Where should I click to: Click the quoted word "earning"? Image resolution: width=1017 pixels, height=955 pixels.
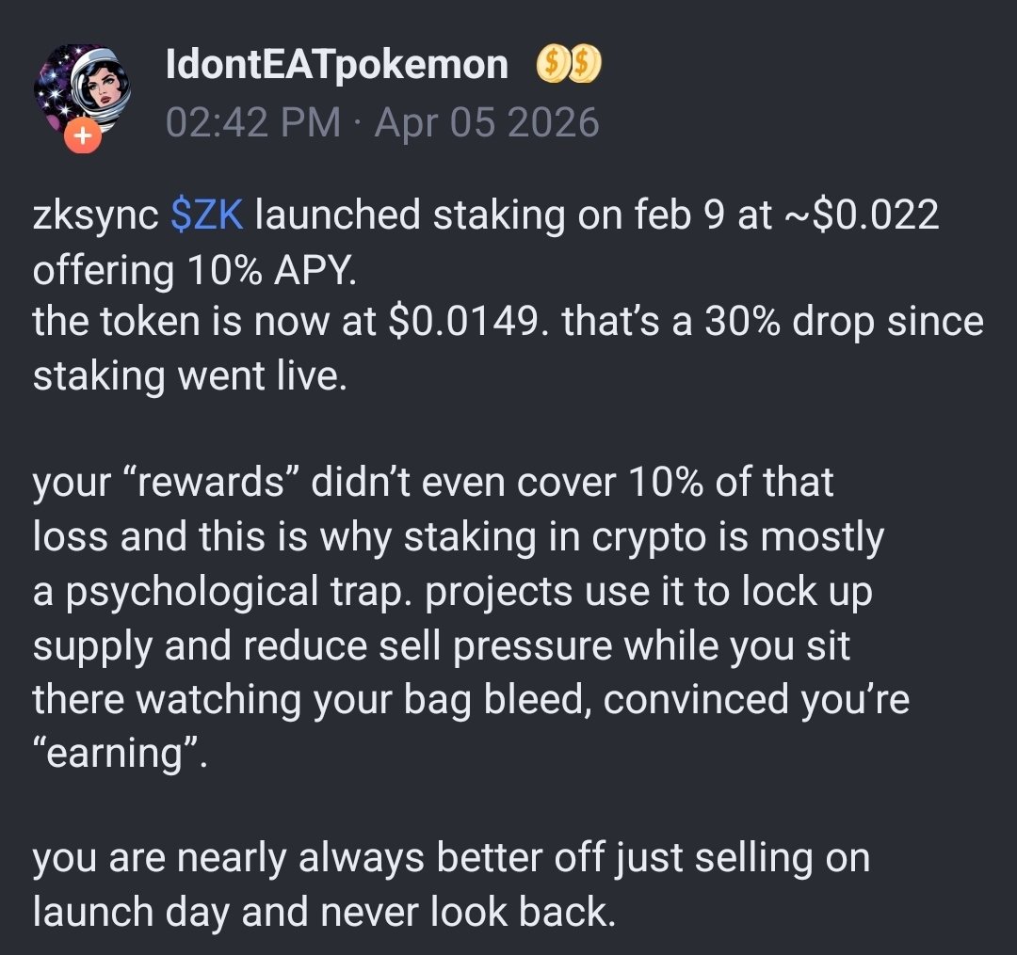(x=121, y=754)
